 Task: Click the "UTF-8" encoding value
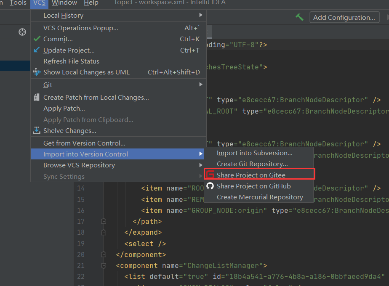[x=244, y=45]
